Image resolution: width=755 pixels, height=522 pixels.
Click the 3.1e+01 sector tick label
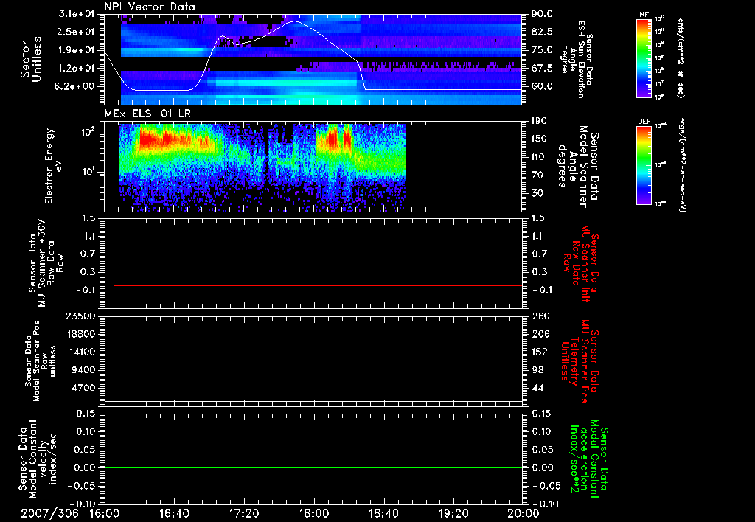point(77,14)
